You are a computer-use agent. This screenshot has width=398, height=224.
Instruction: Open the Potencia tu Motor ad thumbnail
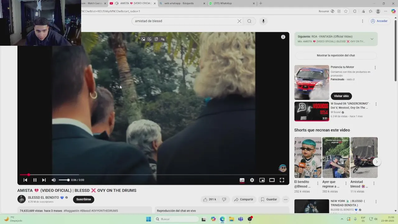click(312, 82)
